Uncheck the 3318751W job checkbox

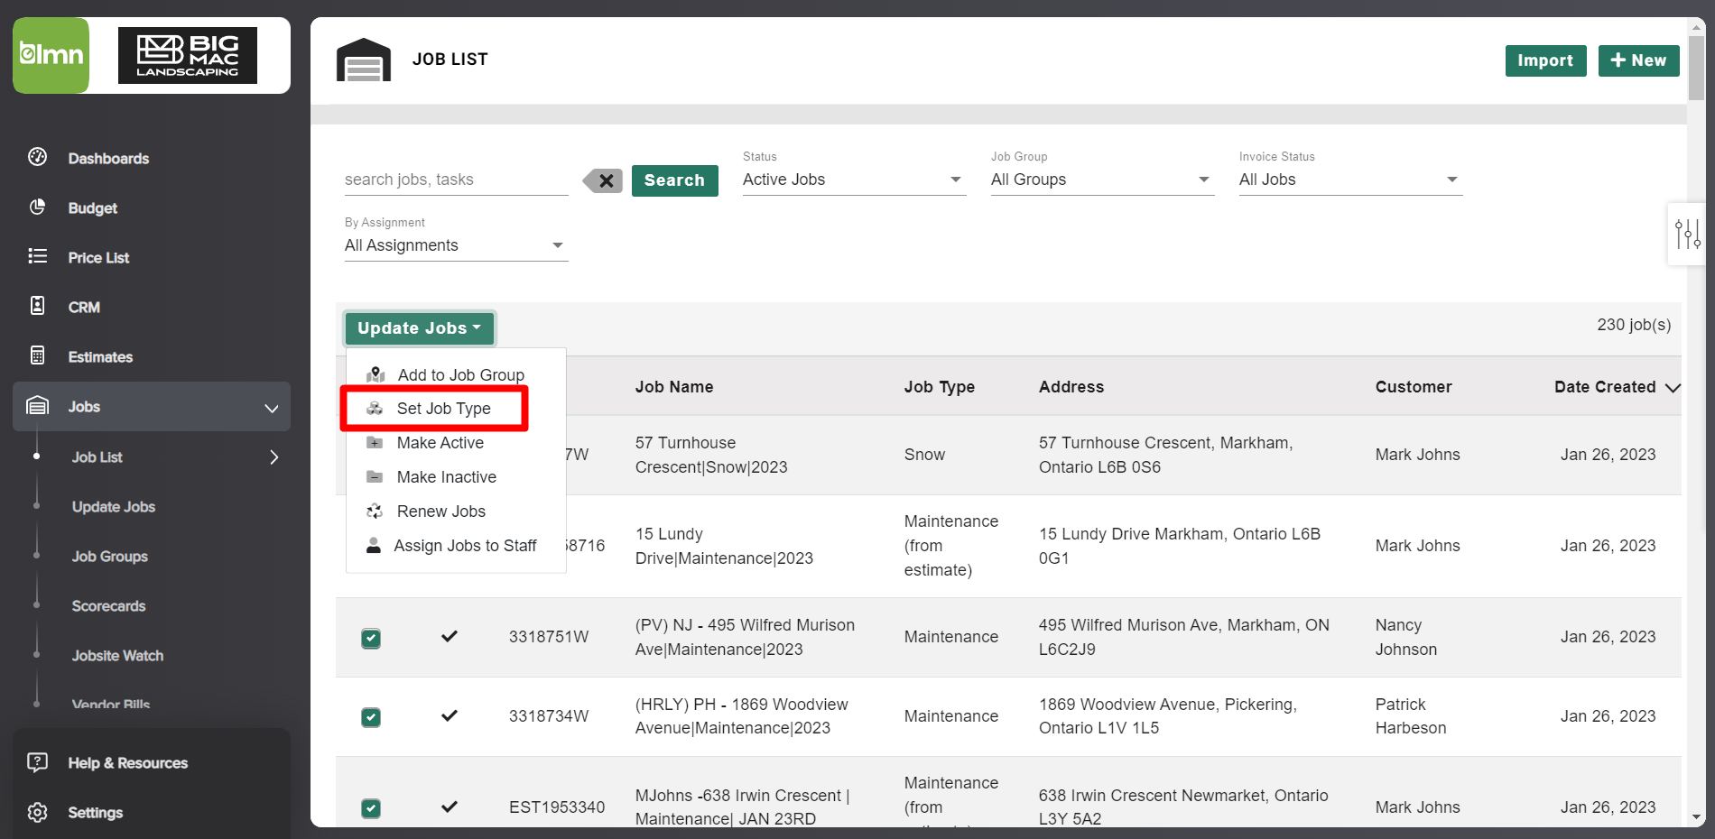click(371, 638)
